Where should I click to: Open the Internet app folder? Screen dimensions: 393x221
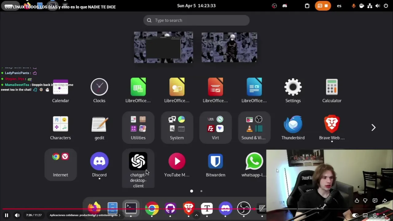60,165
